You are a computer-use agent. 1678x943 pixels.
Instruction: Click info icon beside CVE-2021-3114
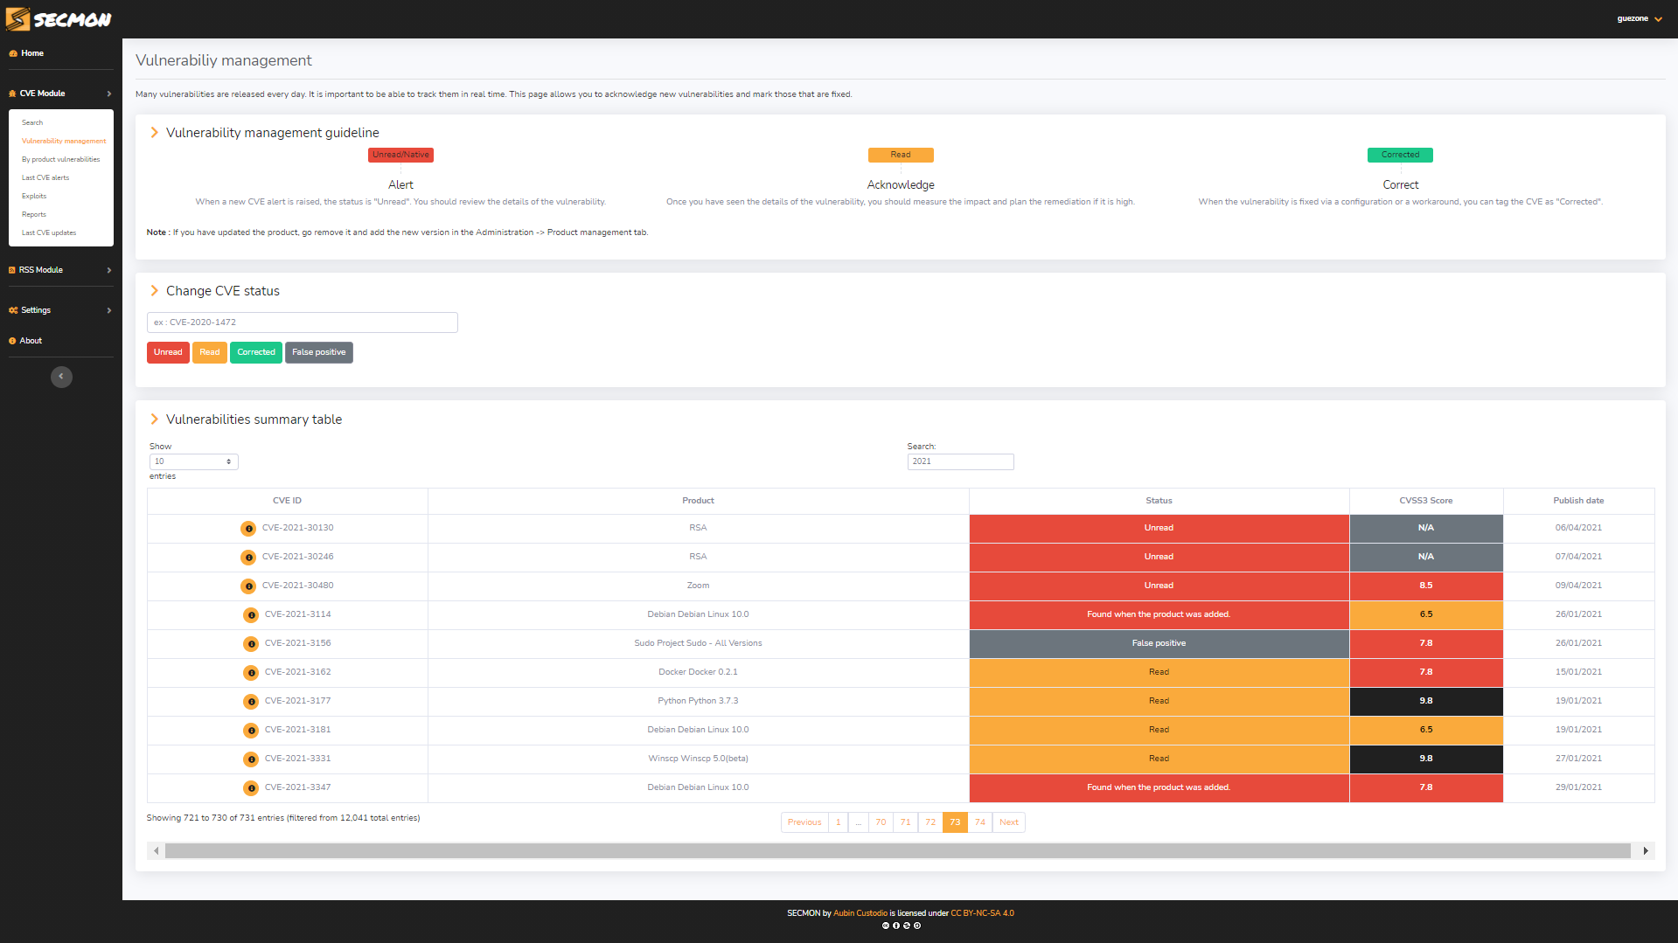pyautogui.click(x=251, y=615)
